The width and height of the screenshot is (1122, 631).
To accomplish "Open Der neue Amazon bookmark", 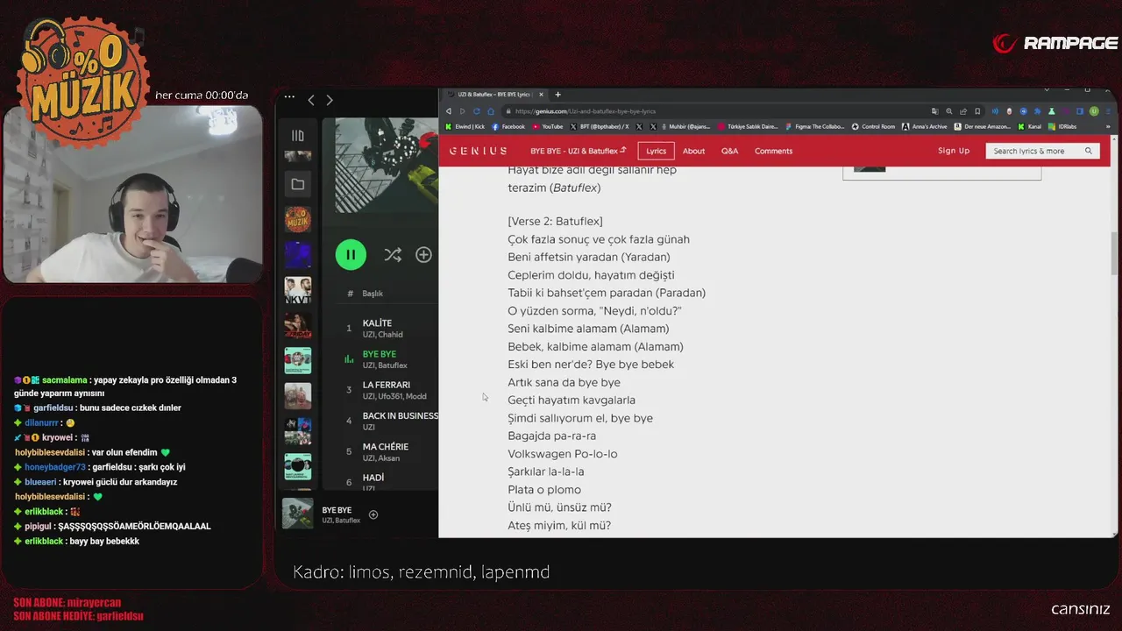I will 983,127.
